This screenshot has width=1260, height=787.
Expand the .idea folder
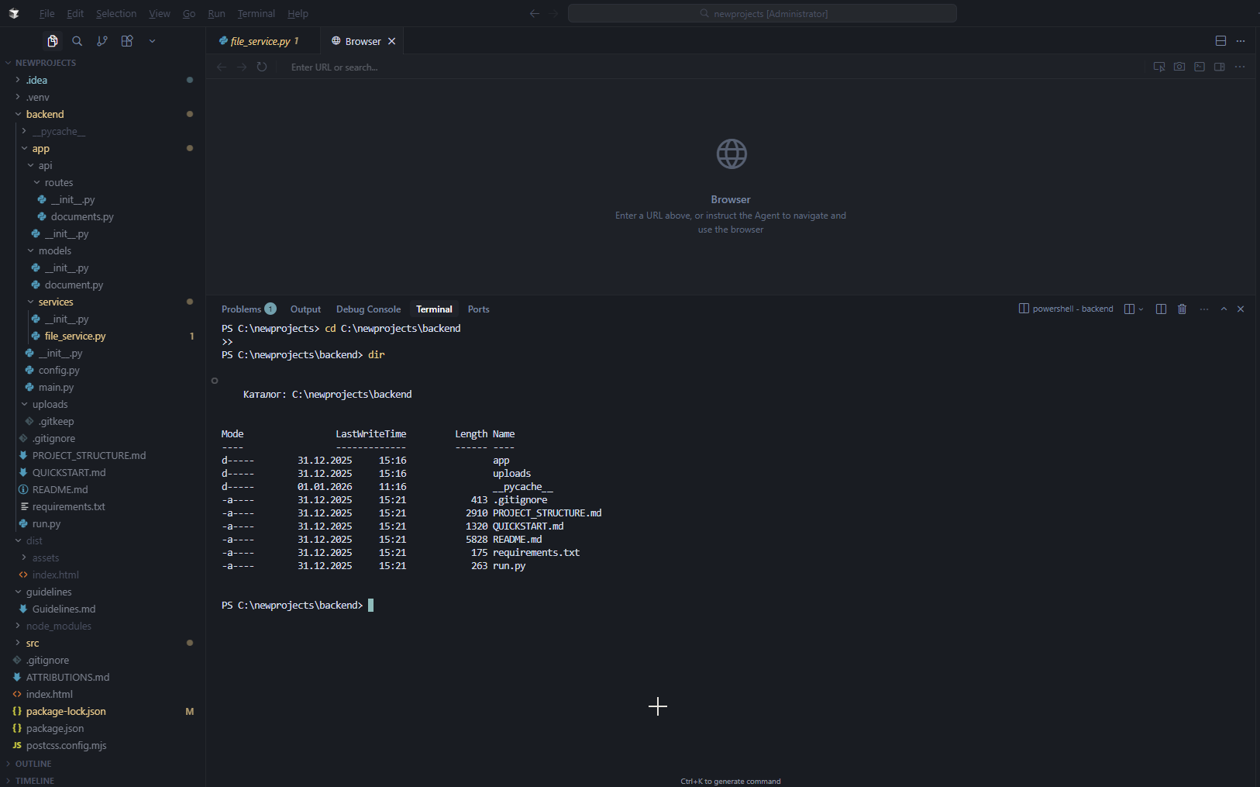click(102, 80)
